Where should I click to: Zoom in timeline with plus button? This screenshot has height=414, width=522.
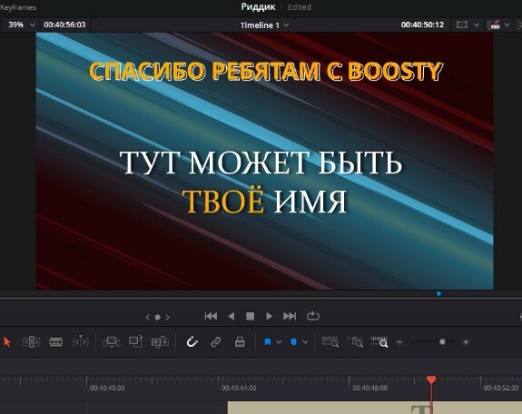[x=466, y=342]
